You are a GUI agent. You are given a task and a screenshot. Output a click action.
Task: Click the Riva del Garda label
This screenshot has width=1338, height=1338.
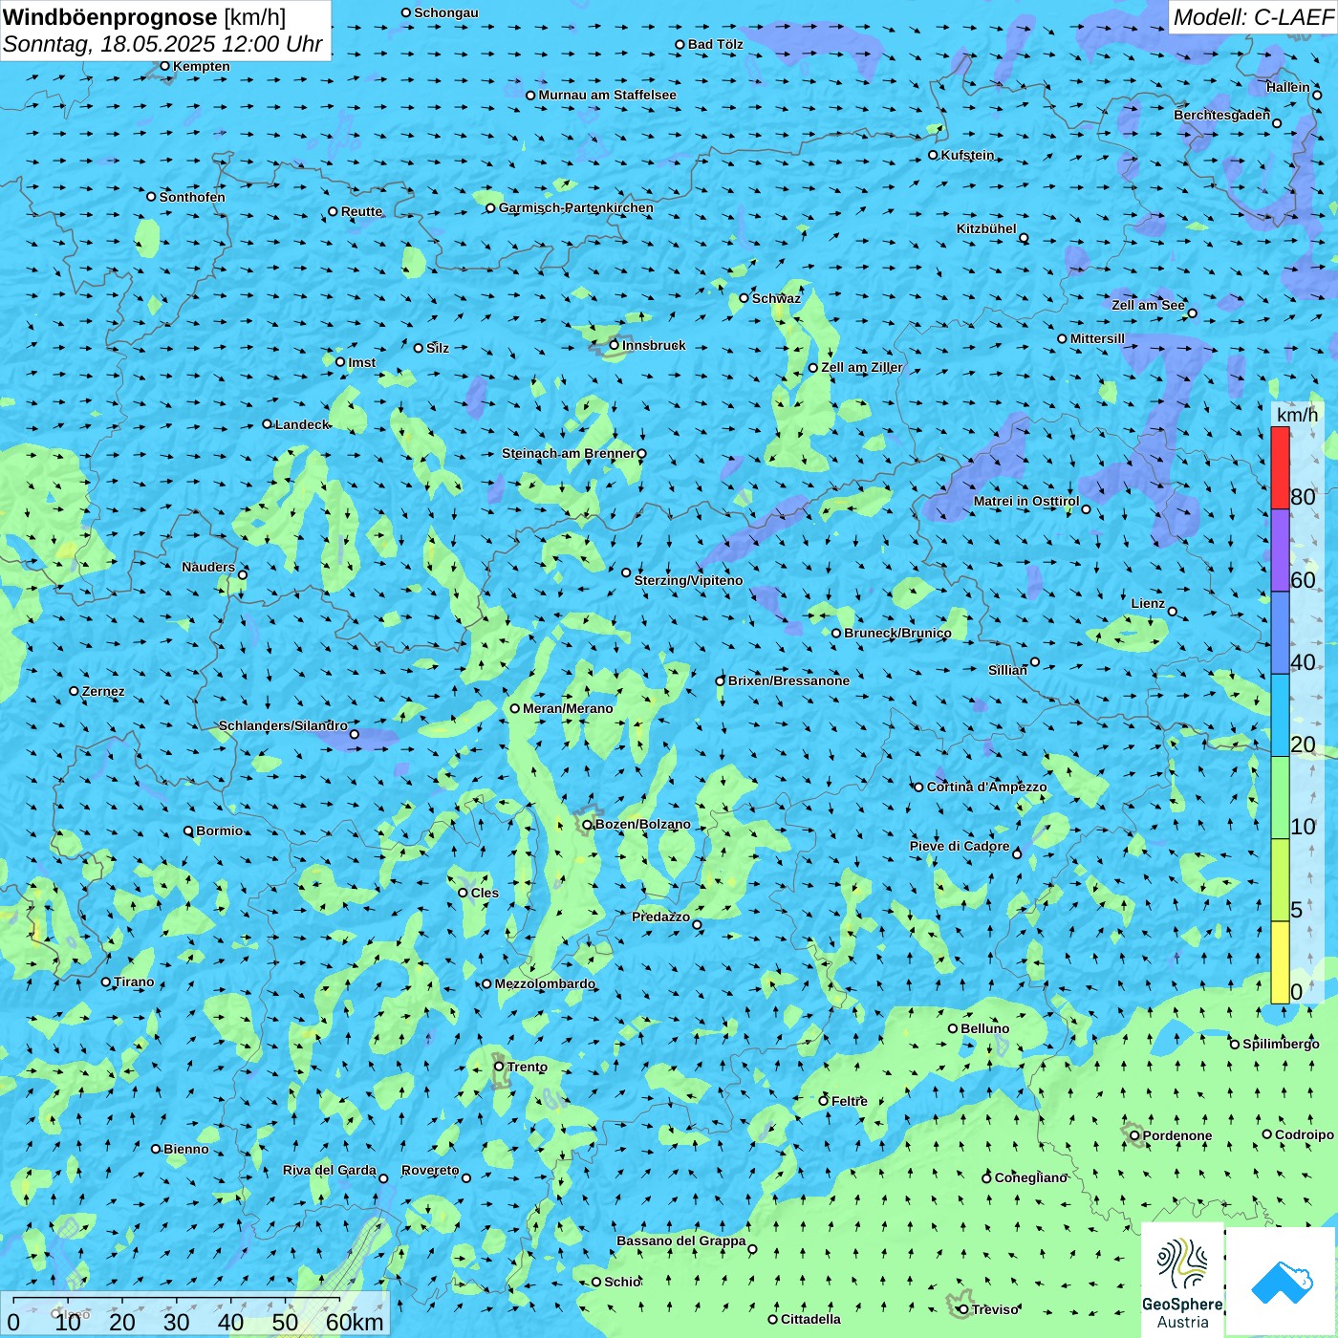tap(330, 1170)
